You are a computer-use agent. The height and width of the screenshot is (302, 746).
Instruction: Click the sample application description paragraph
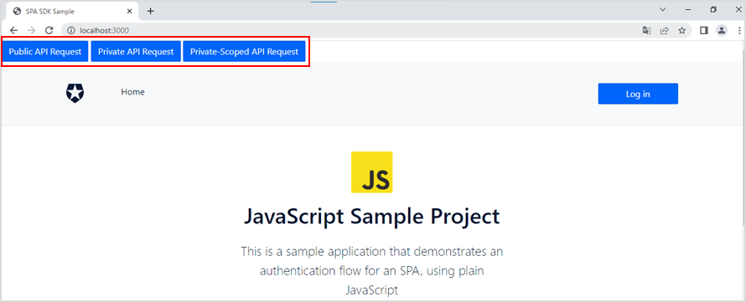pos(371,270)
